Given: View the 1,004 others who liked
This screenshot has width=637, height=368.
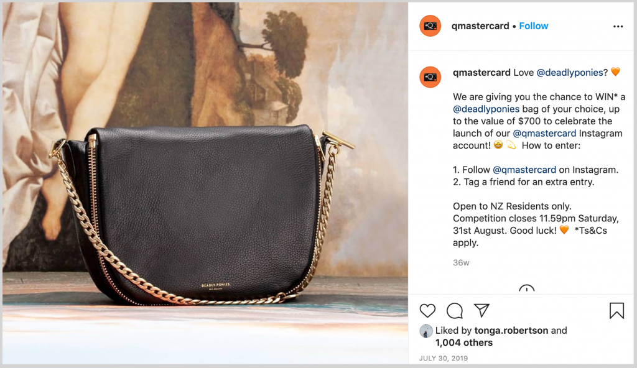Looking at the screenshot, I should [464, 343].
